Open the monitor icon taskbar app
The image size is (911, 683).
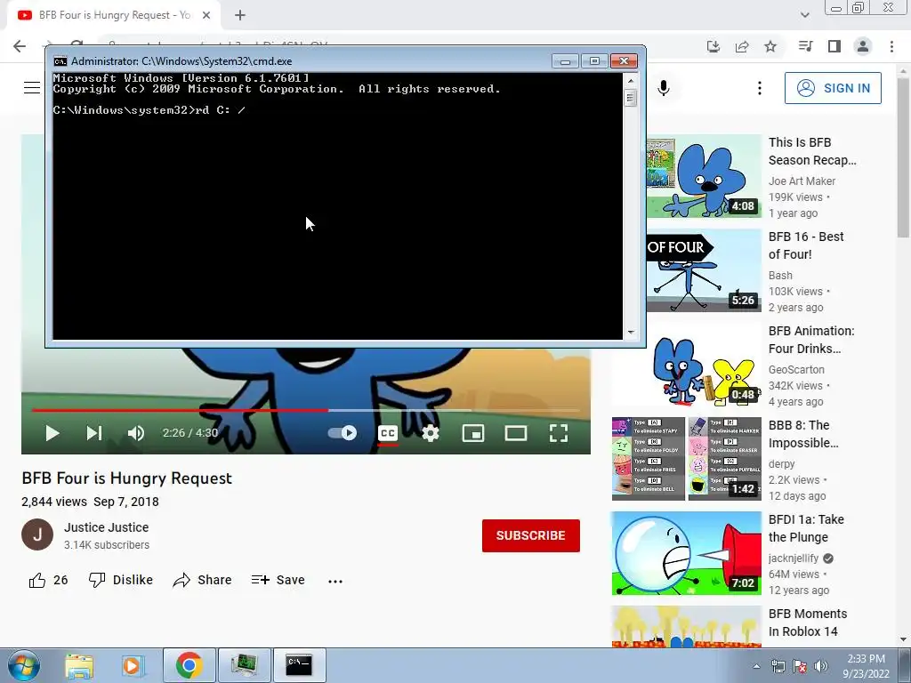244,665
